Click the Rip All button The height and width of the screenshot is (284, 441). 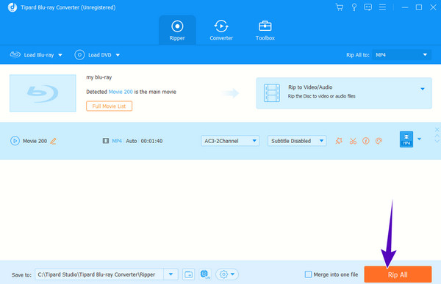[398, 274]
